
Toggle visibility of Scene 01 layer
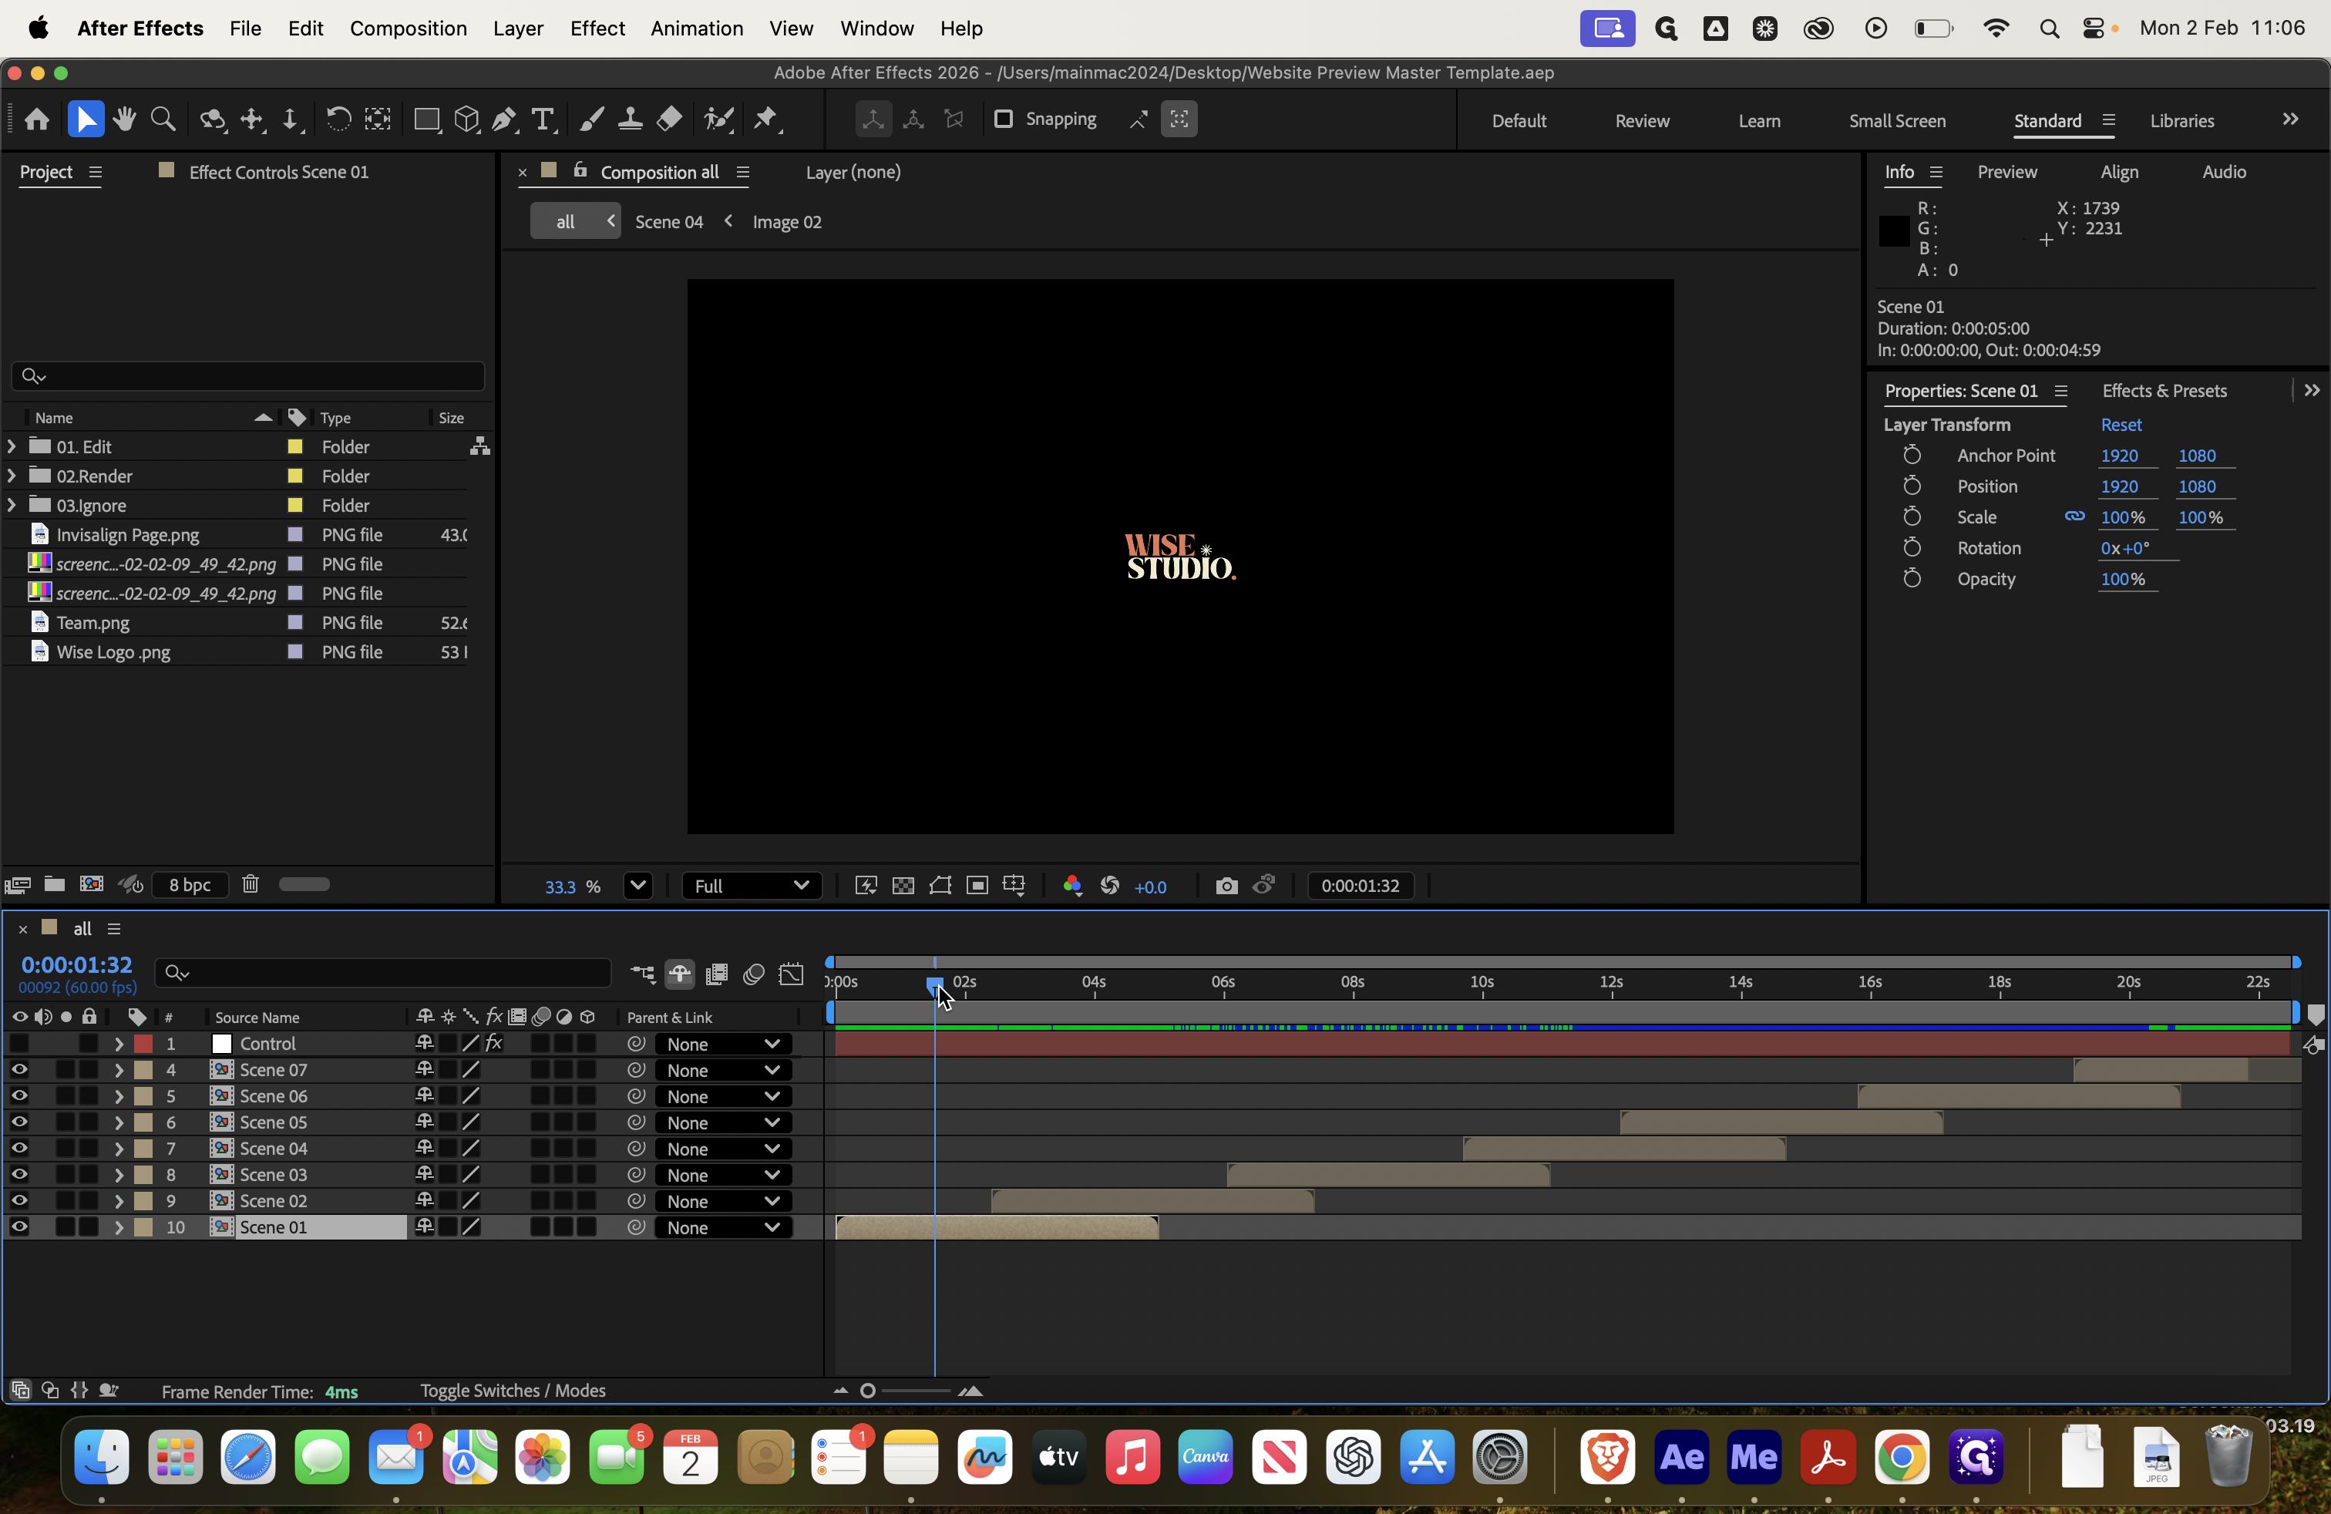pos(19,1227)
